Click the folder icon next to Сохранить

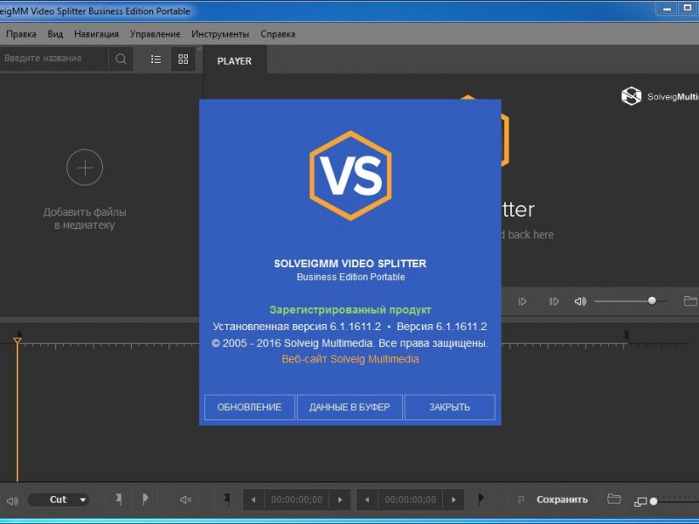click(x=614, y=499)
